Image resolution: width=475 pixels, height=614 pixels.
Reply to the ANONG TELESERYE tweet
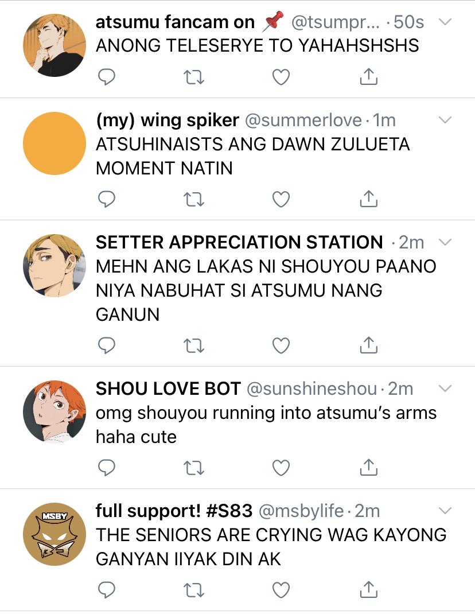coord(106,77)
